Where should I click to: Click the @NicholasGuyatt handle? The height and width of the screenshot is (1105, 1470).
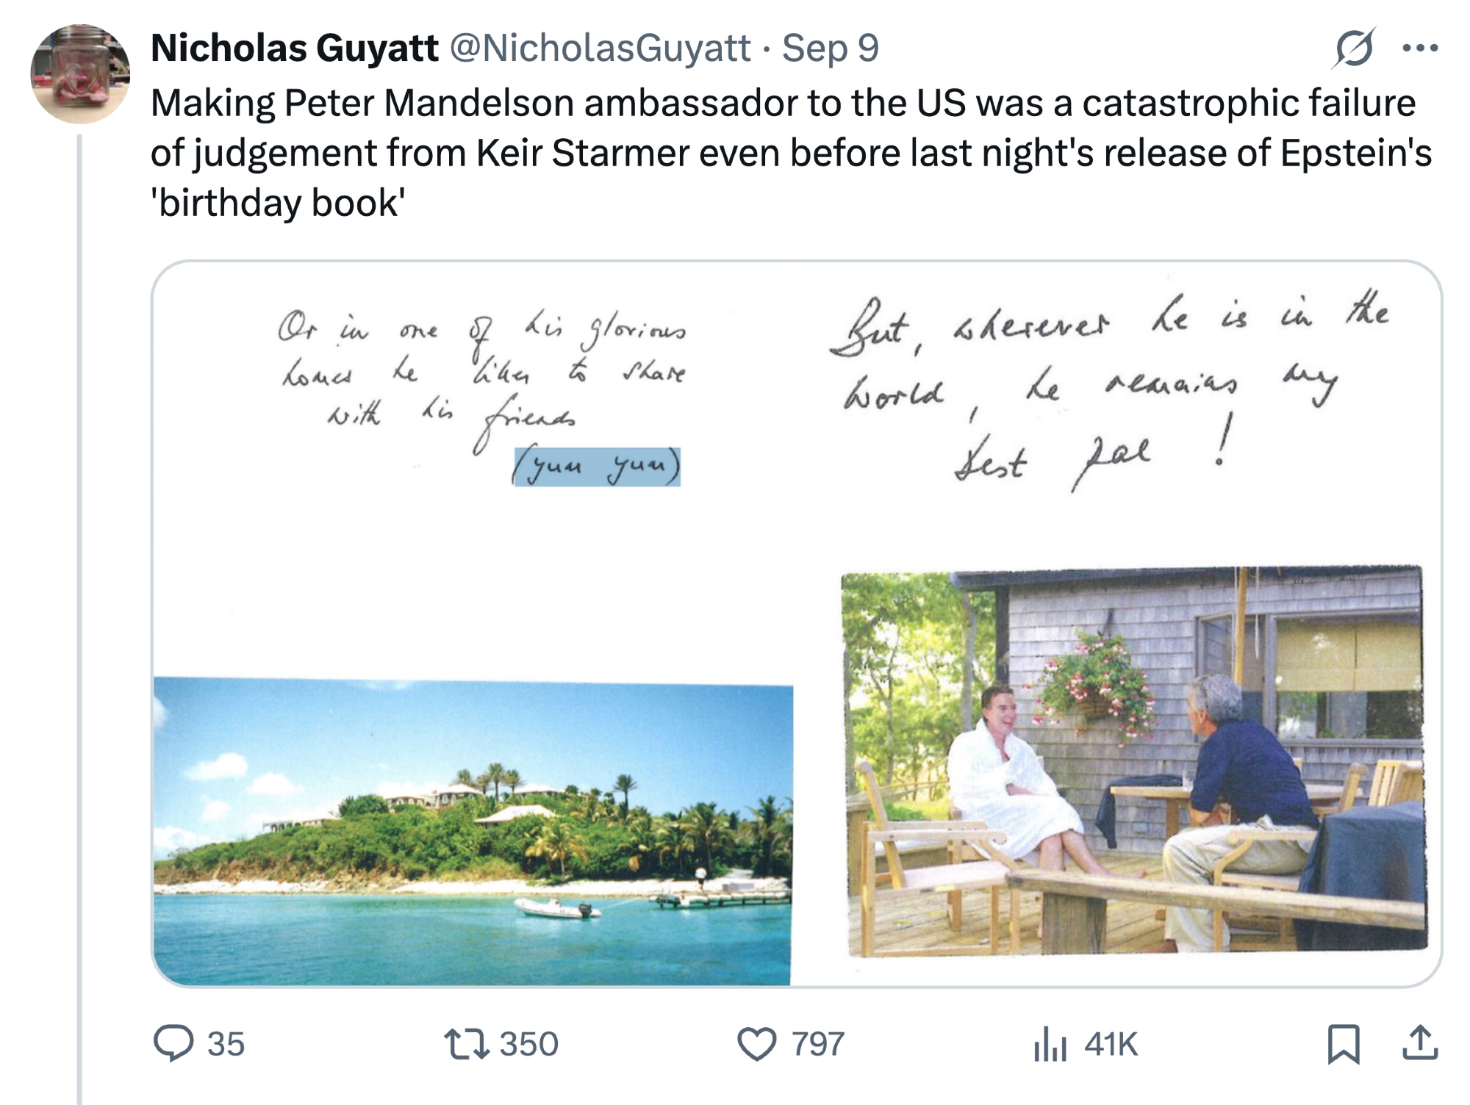[600, 48]
